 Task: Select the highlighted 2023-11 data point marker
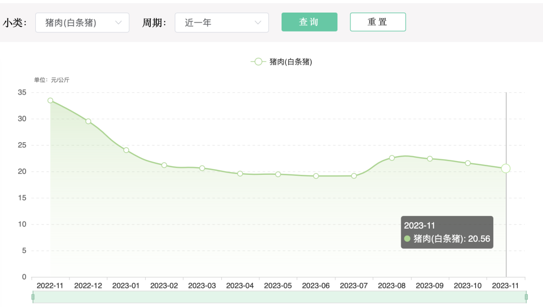click(x=505, y=169)
